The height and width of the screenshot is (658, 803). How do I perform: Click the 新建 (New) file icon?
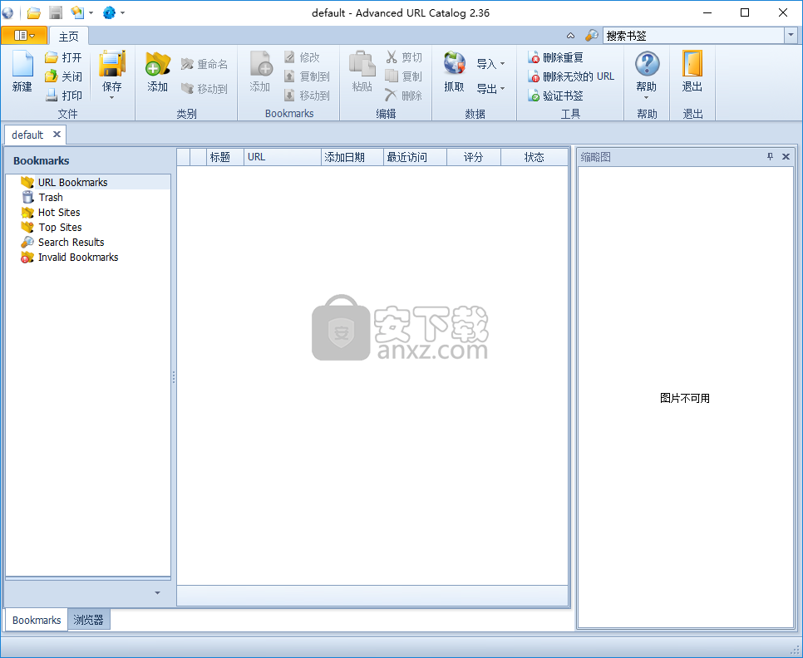click(x=22, y=66)
